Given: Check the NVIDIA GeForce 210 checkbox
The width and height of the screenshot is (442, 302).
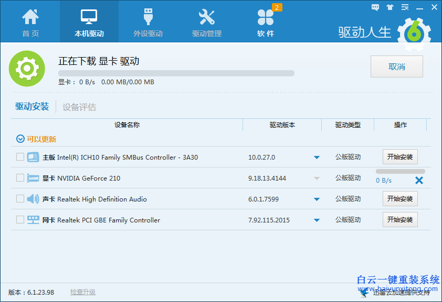Looking at the screenshot, I should (19, 178).
